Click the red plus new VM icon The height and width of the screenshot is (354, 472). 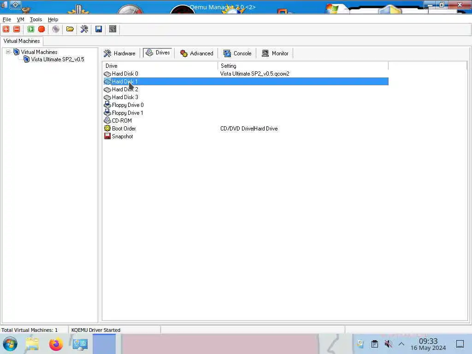(x=6, y=29)
